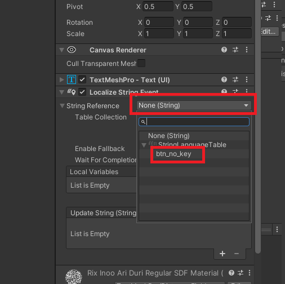Screen dimensions: 285x284
Task: Open material more options menu
Action: [250, 273]
